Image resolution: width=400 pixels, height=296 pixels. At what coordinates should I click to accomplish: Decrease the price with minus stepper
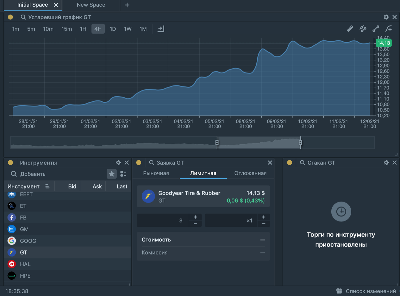(195, 224)
